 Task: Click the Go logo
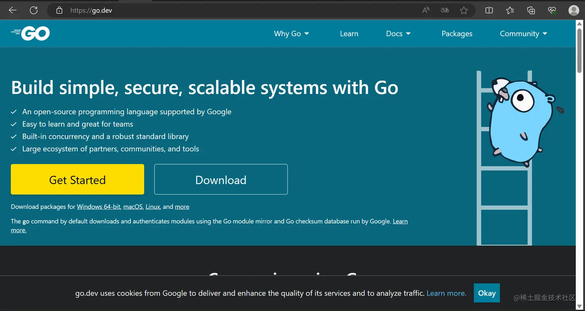pyautogui.click(x=31, y=34)
